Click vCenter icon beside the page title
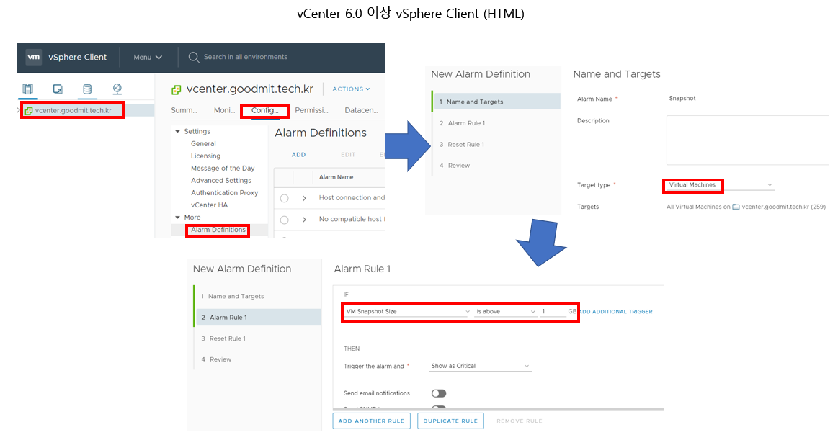The width and height of the screenshot is (838, 435). [177, 90]
